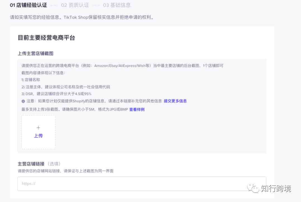This screenshot has width=301, height=202.
Task: Click the plus icon in upload box
Action: (38, 128)
